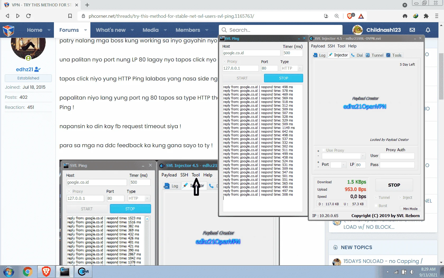This screenshot has width=444, height=278.
Task: Open the Tool menu in SVL Injector
Action: 341,46
